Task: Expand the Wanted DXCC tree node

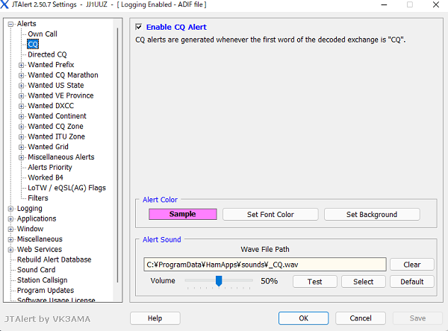Action: point(22,106)
